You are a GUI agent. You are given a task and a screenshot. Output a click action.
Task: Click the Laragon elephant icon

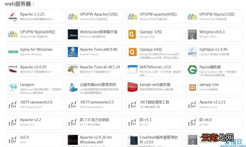pyautogui.click(x=13, y=87)
